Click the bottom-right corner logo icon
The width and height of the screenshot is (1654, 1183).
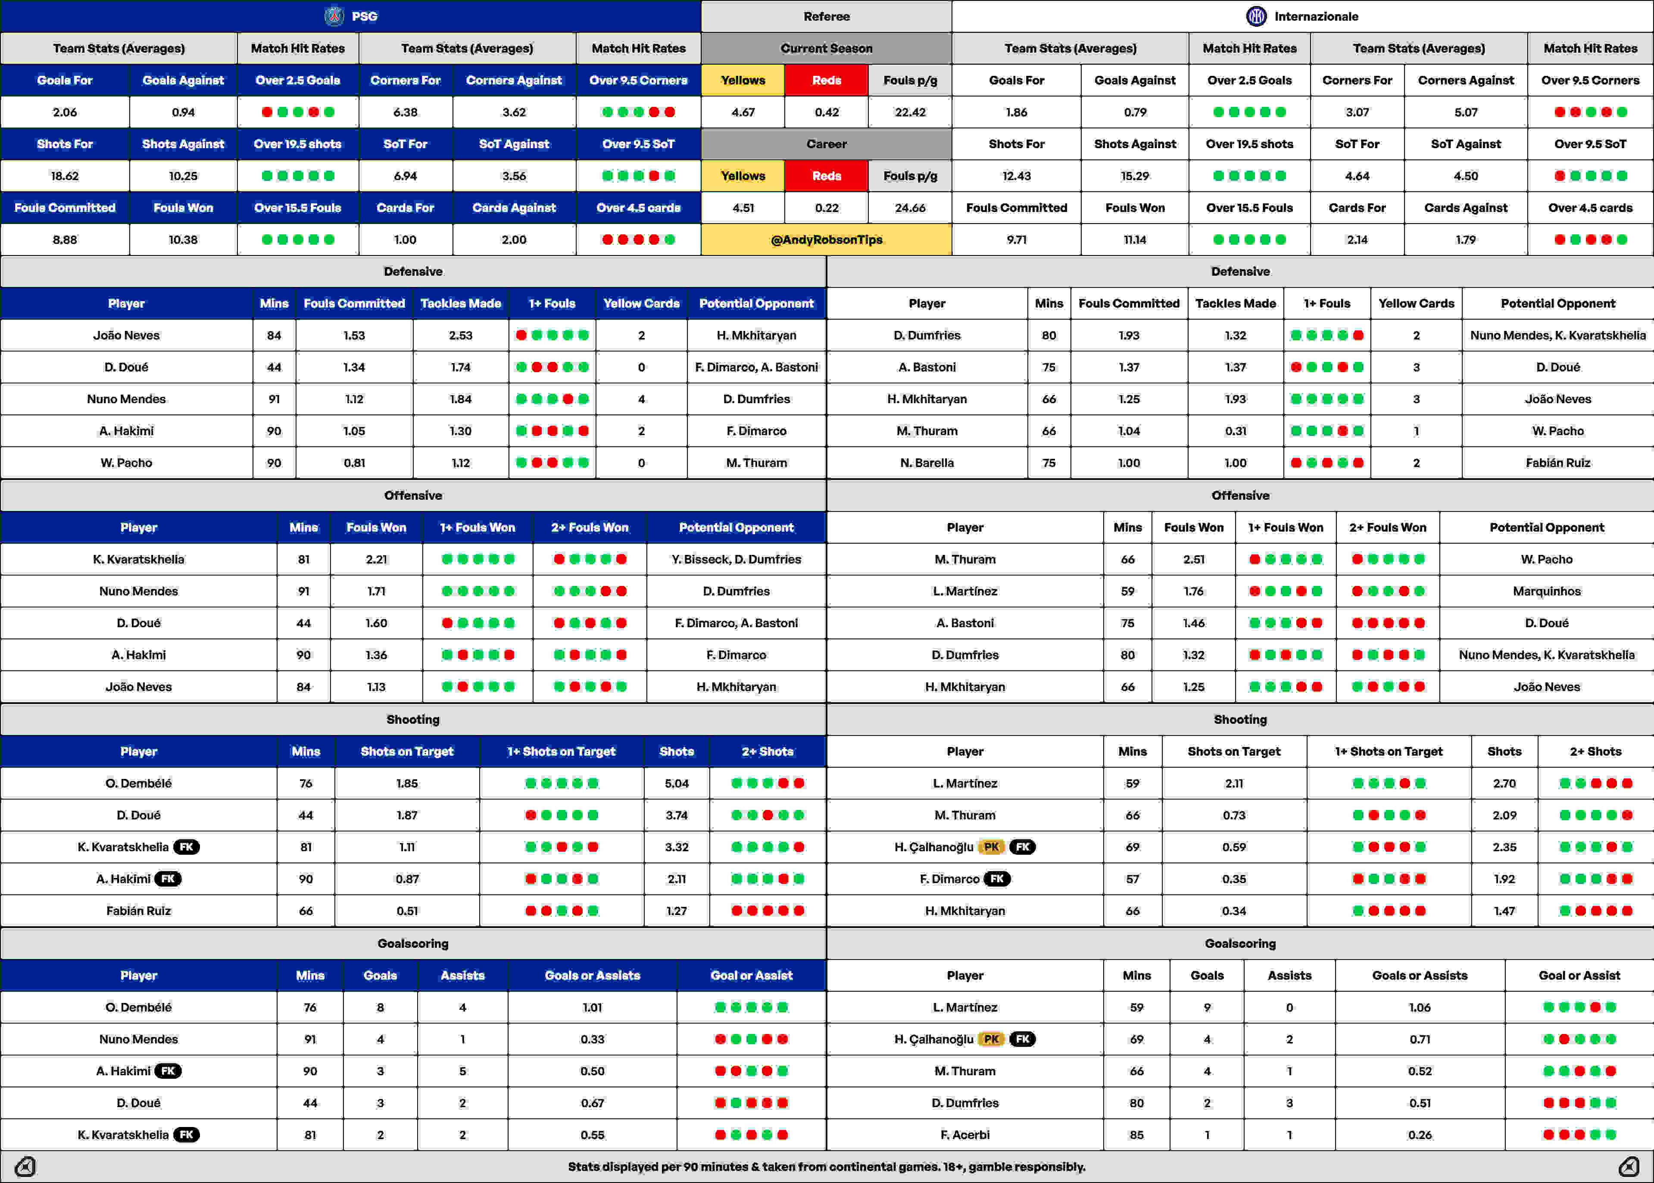click(1629, 1167)
